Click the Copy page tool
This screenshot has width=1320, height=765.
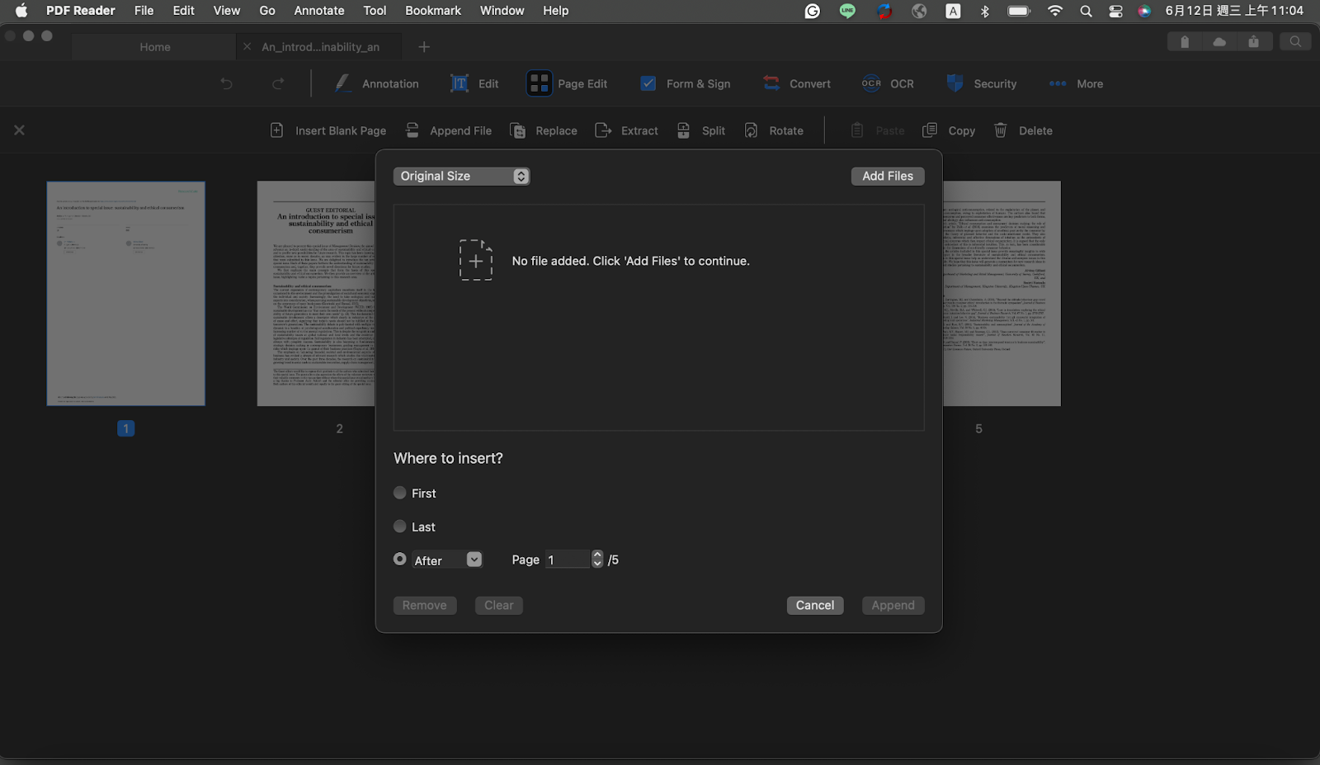pos(949,130)
